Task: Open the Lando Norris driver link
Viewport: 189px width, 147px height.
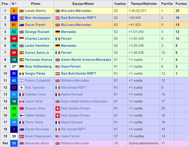Action: coord(35,11)
